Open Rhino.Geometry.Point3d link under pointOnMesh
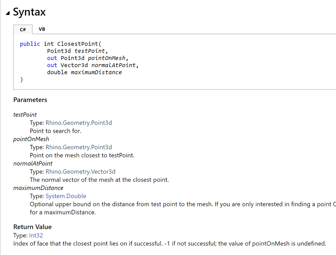Viewport: 336px width, 255px height. pos(79,147)
